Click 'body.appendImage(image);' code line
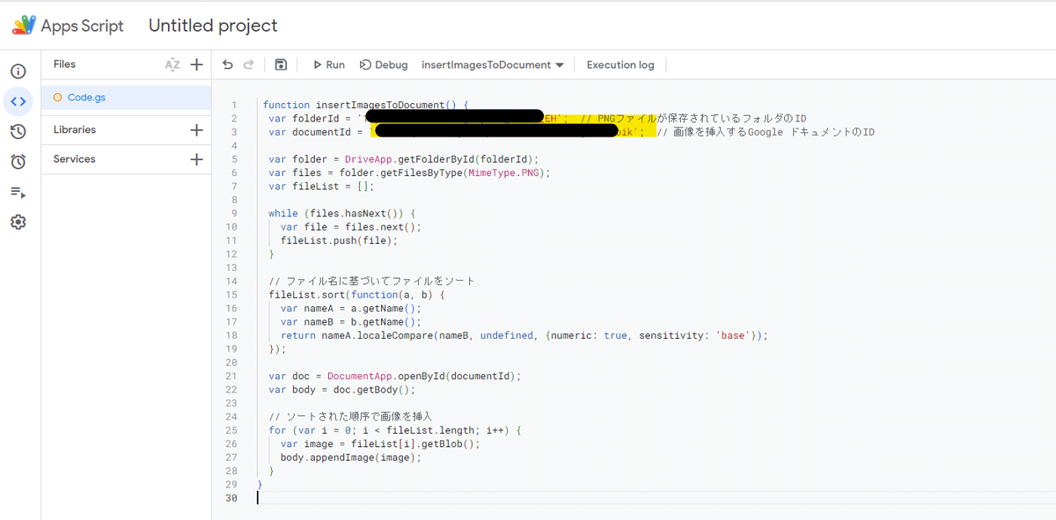The width and height of the screenshot is (1056, 520). click(351, 458)
